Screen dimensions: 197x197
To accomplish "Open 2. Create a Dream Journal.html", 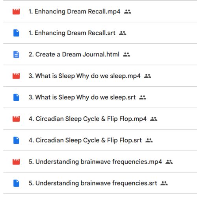I will point(74,54).
